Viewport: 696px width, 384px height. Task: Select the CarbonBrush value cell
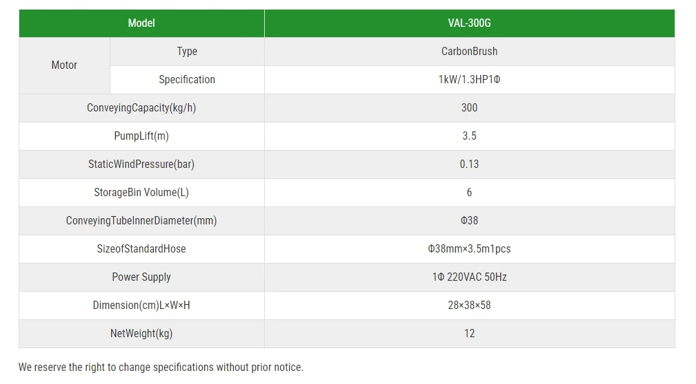tap(469, 51)
